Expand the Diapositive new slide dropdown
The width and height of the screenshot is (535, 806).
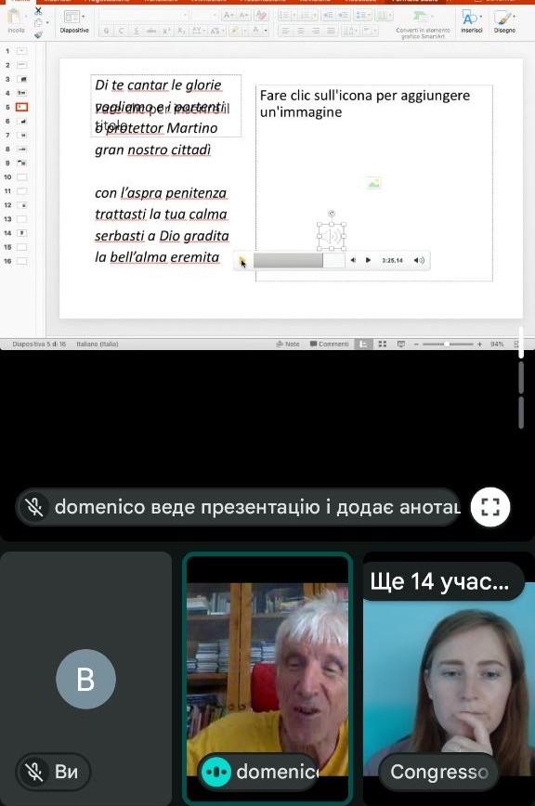click(84, 17)
